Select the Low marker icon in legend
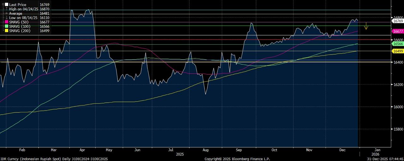The image size is (404, 161). pyautogui.click(x=6, y=18)
